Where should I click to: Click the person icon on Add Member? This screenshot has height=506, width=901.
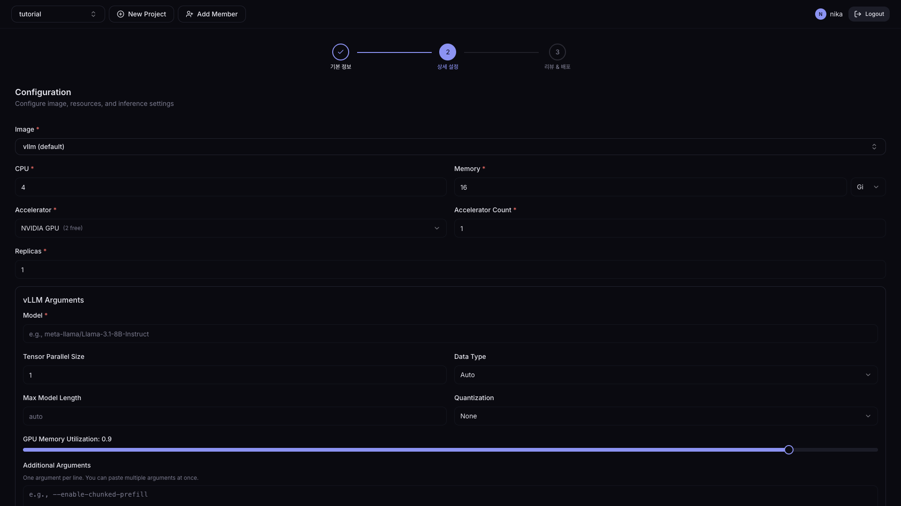(x=190, y=14)
